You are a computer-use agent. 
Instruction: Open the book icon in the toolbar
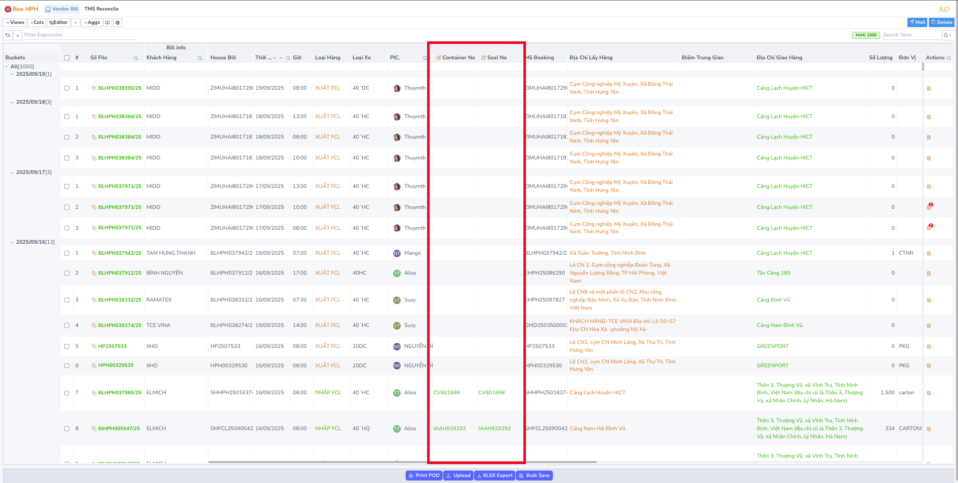pos(107,22)
